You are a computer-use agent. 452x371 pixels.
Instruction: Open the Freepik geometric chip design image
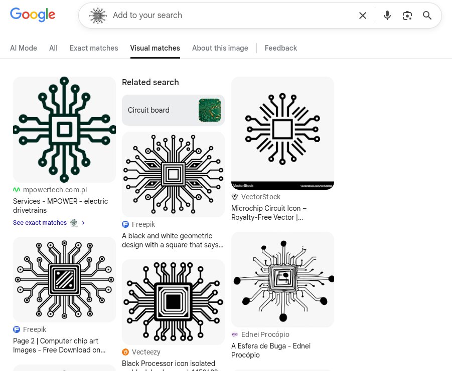pos(173,174)
